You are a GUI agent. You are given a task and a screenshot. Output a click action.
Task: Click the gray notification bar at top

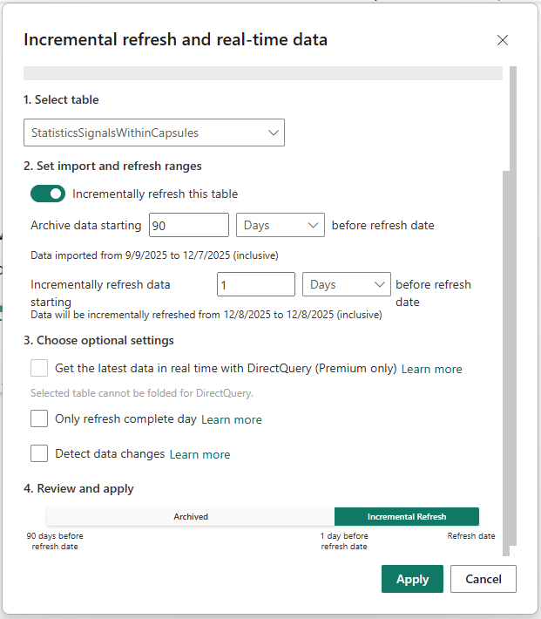(x=262, y=73)
